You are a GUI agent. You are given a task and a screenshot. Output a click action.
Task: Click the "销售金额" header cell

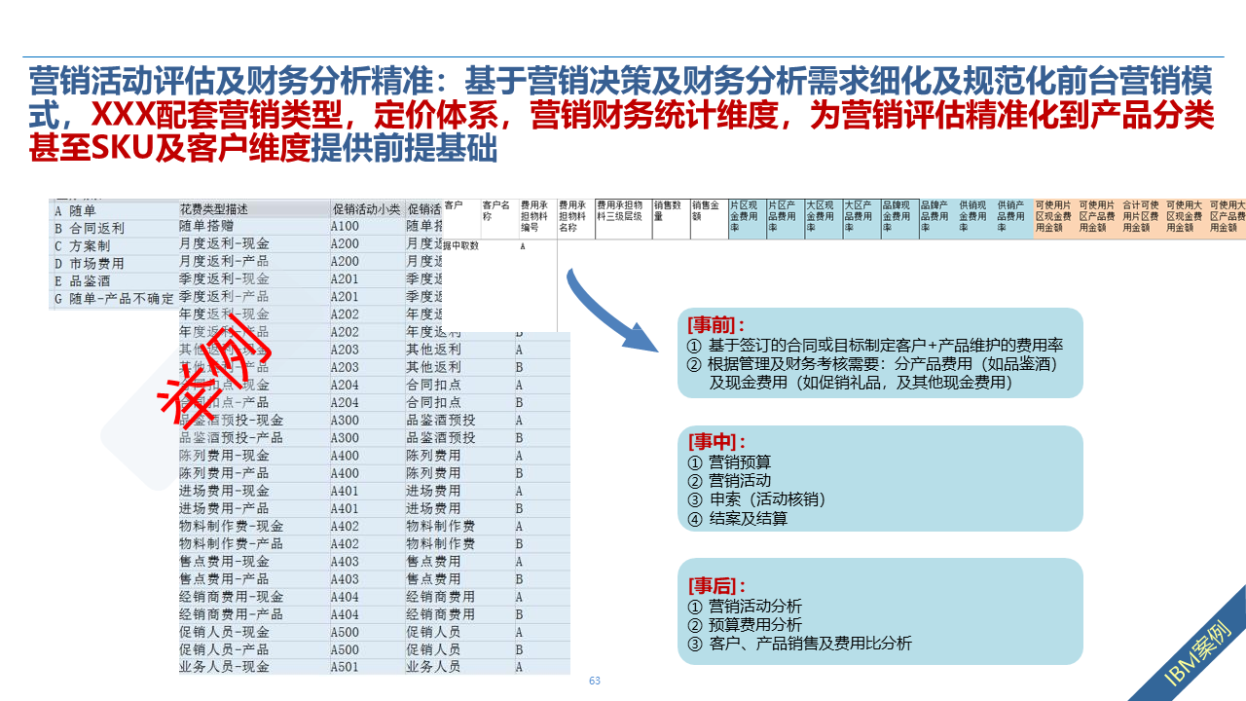(x=710, y=218)
